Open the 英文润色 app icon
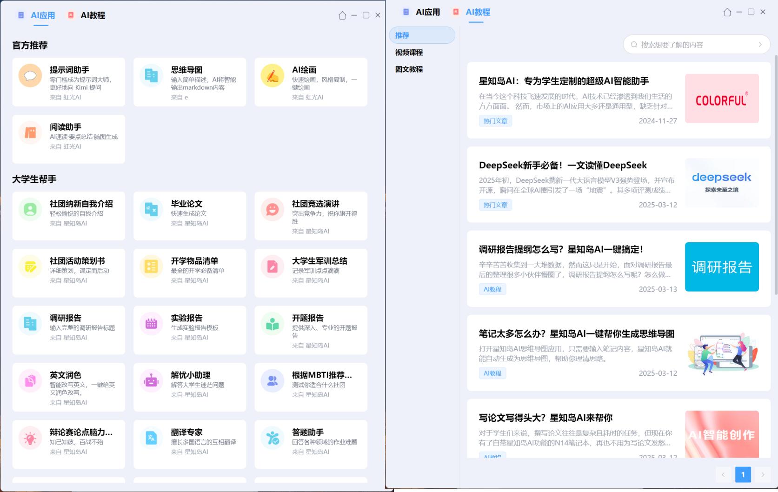 [30, 381]
